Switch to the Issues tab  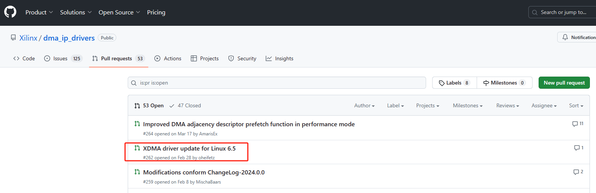point(63,58)
